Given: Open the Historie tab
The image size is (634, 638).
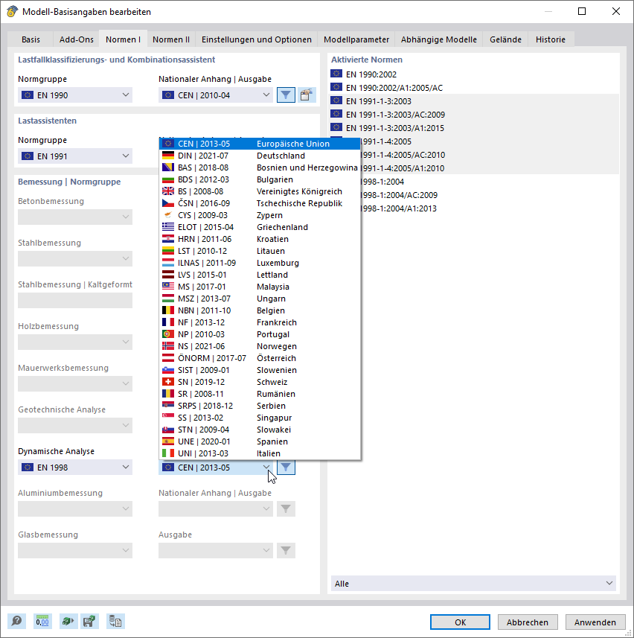Looking at the screenshot, I should (x=551, y=39).
